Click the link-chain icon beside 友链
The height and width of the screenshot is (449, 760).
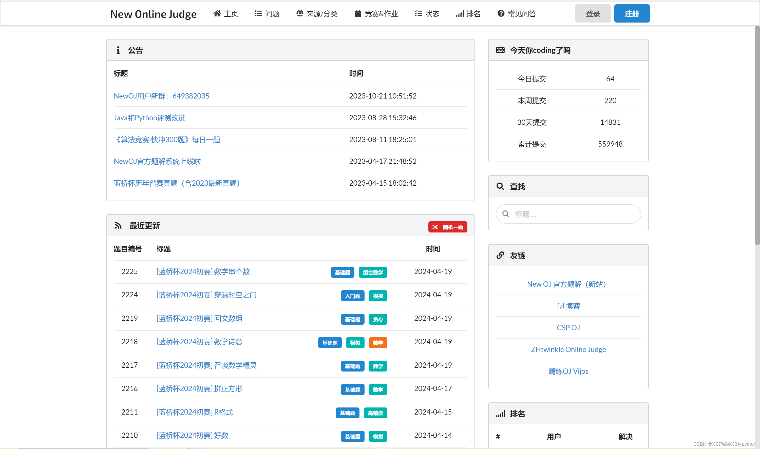pos(500,255)
